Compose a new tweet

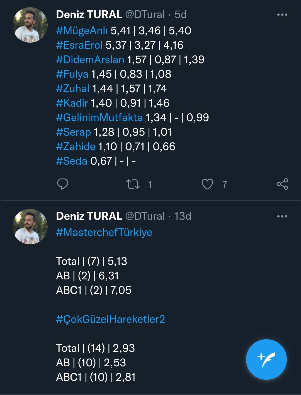266,359
